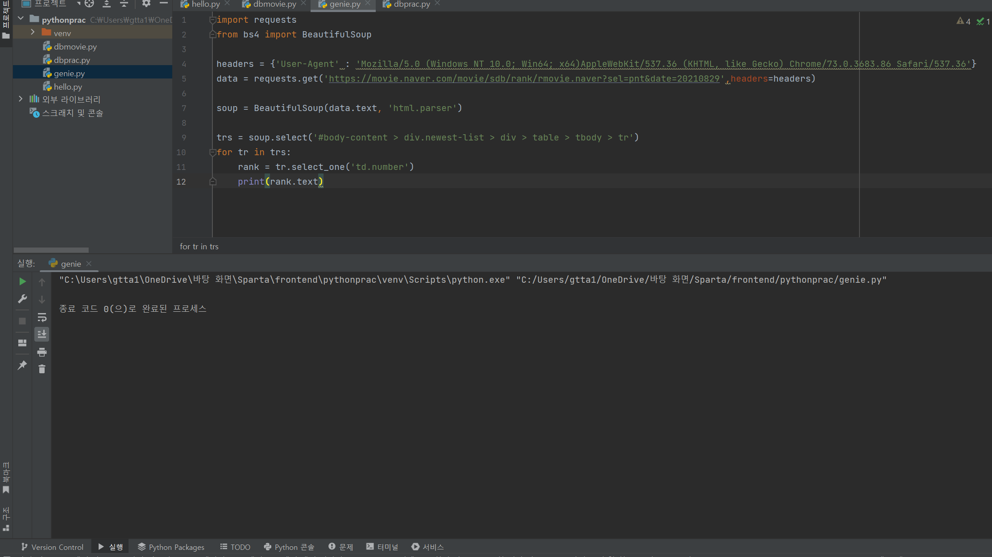Open warnings indicator showing 4
The height and width of the screenshot is (557, 992).
click(964, 21)
